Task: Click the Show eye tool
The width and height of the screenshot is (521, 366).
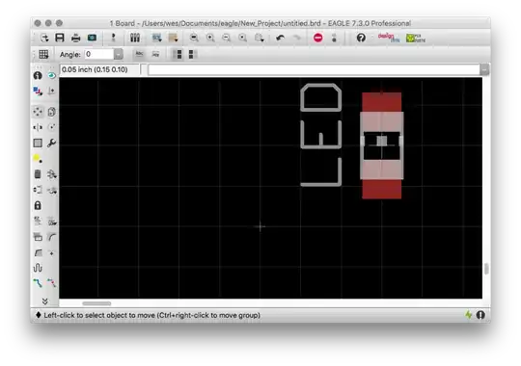Action: click(x=52, y=75)
